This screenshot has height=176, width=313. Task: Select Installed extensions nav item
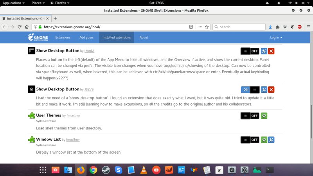point(117,37)
